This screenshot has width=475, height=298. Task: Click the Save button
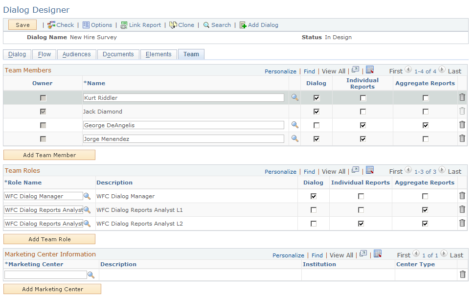point(22,25)
